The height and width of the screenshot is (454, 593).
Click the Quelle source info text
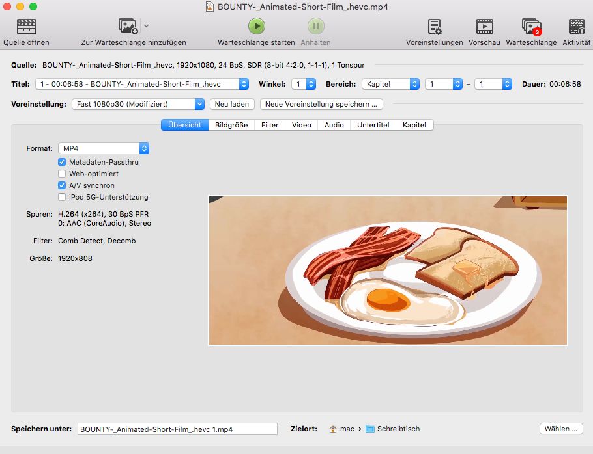click(x=203, y=65)
